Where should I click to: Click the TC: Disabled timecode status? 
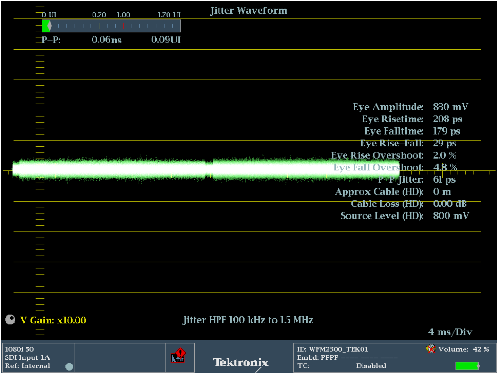click(341, 366)
